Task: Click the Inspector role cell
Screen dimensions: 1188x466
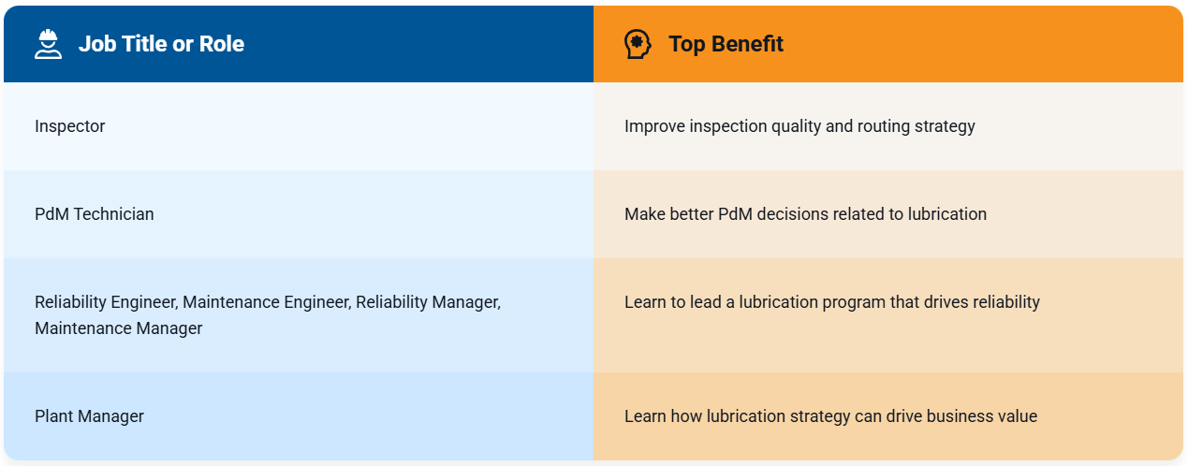Action: click(x=299, y=126)
